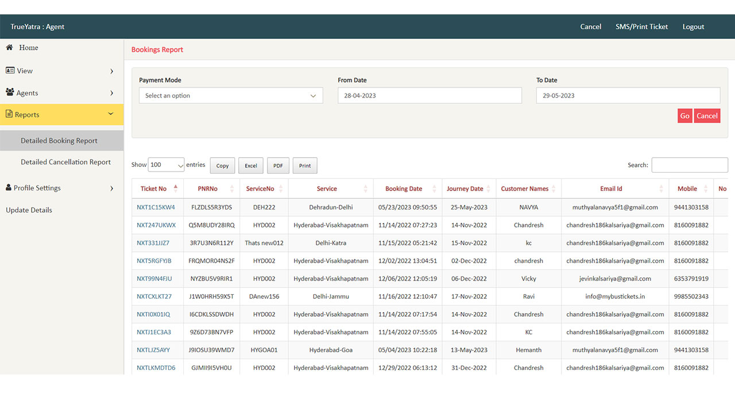The image size is (735, 413).
Task: Click the From Date input field
Action: (x=430, y=96)
